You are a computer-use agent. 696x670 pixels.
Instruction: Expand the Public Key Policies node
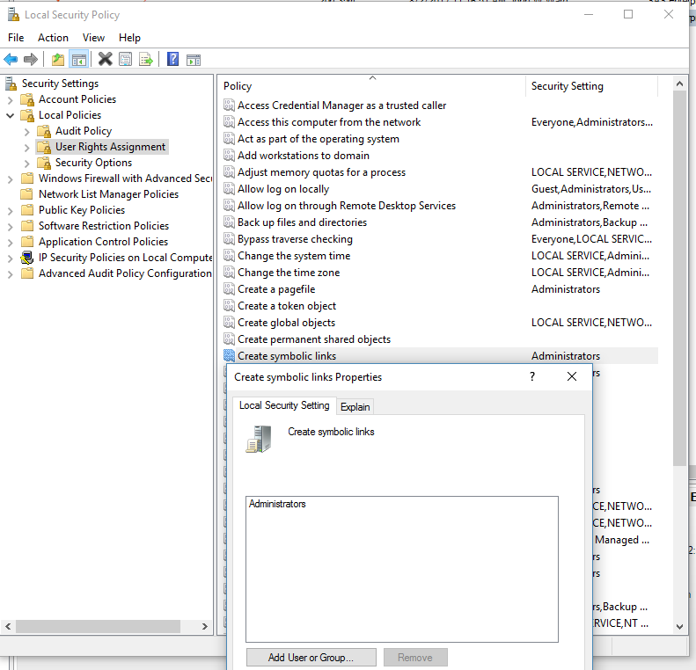(x=11, y=210)
